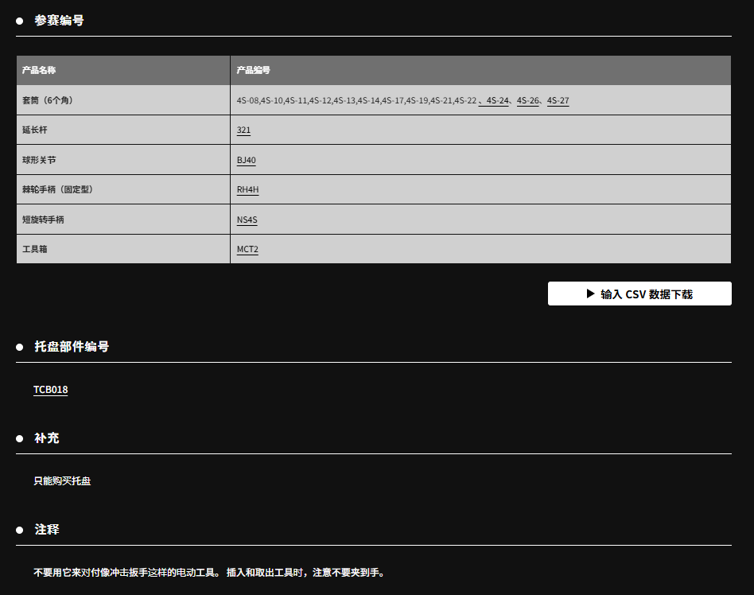Viewport: 754px width, 595px height.
Task: Click the bullet beside 托盘部件编号 heading
Action: point(20,347)
